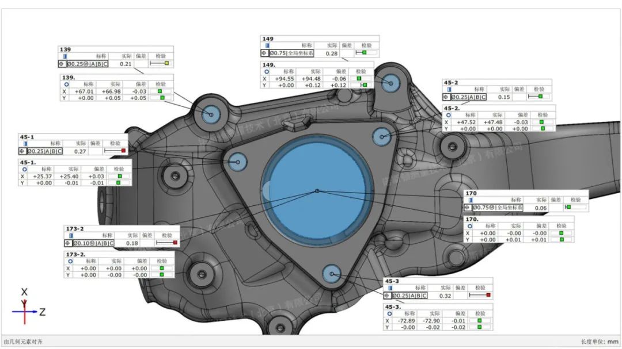622x349 pixels.
Task: Click the green check square for X in 170.
Action: pos(562,233)
